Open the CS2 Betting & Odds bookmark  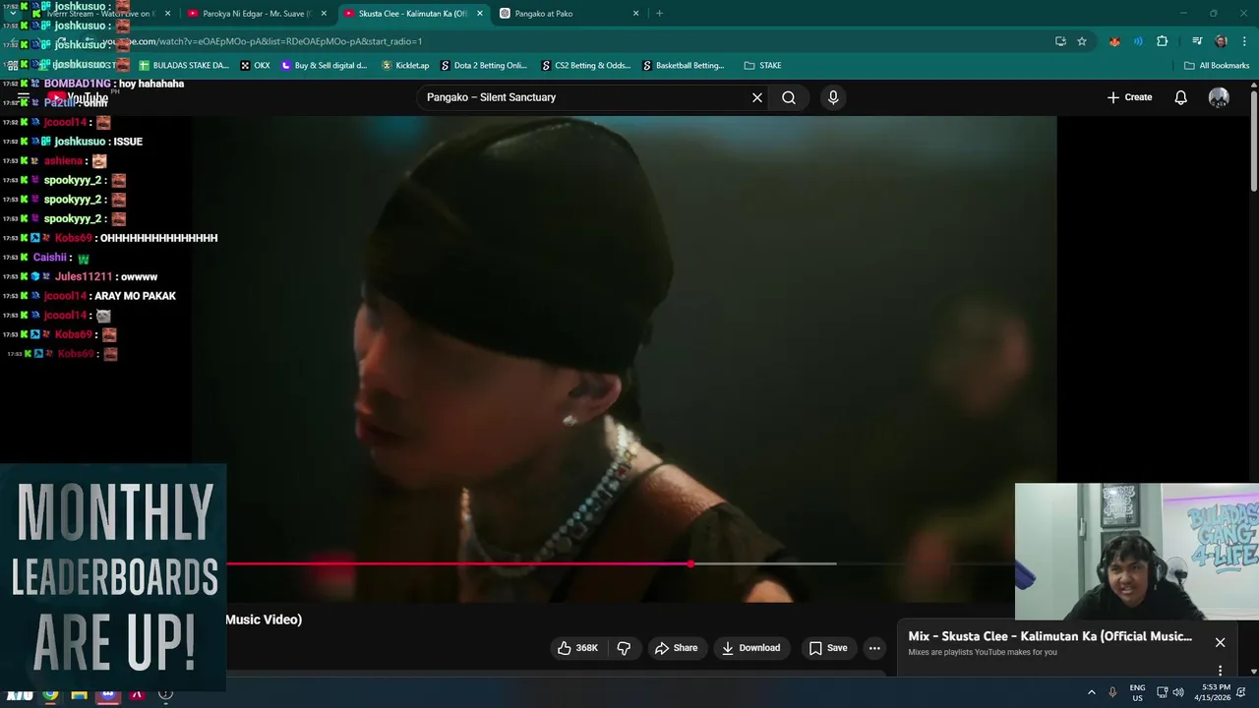pos(585,66)
